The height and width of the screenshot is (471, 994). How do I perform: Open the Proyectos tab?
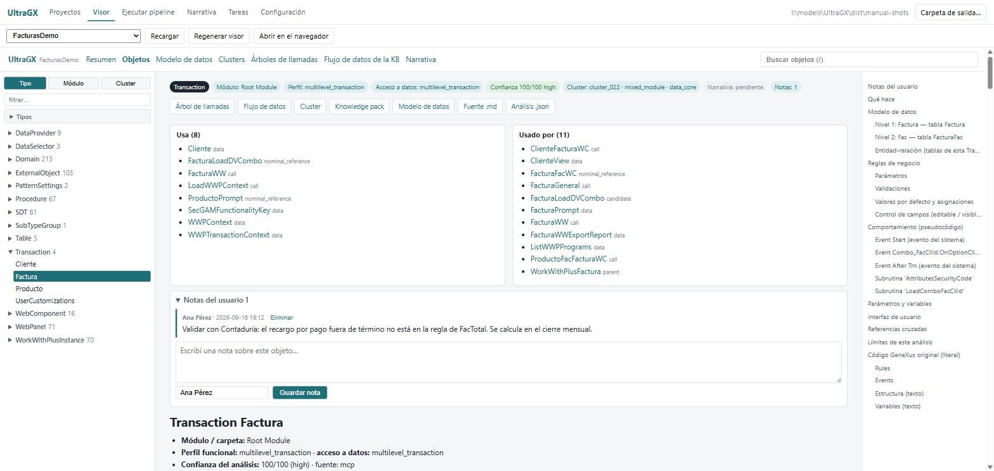point(65,12)
